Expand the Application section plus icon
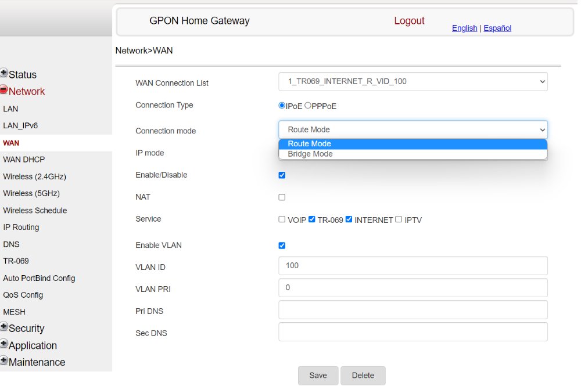 [4, 344]
